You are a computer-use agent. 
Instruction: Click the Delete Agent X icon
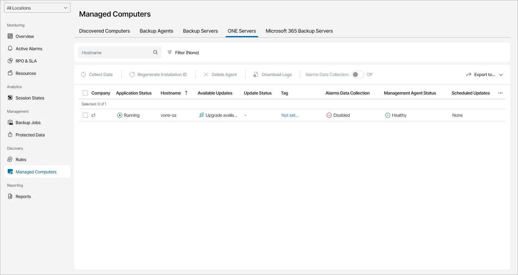(206, 75)
